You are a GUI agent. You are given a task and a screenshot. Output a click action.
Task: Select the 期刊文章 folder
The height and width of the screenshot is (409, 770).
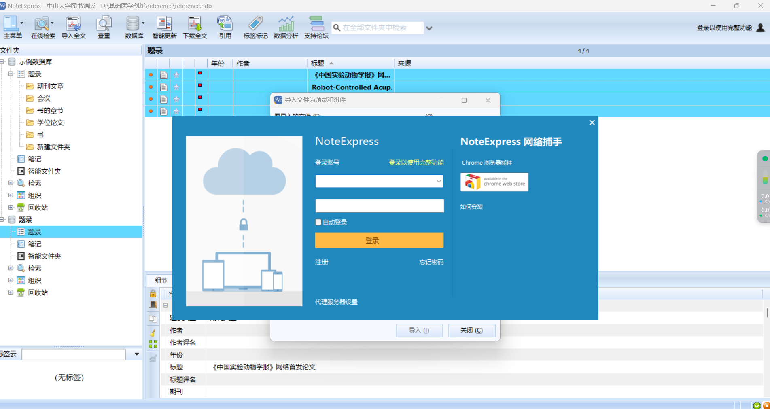pos(50,86)
